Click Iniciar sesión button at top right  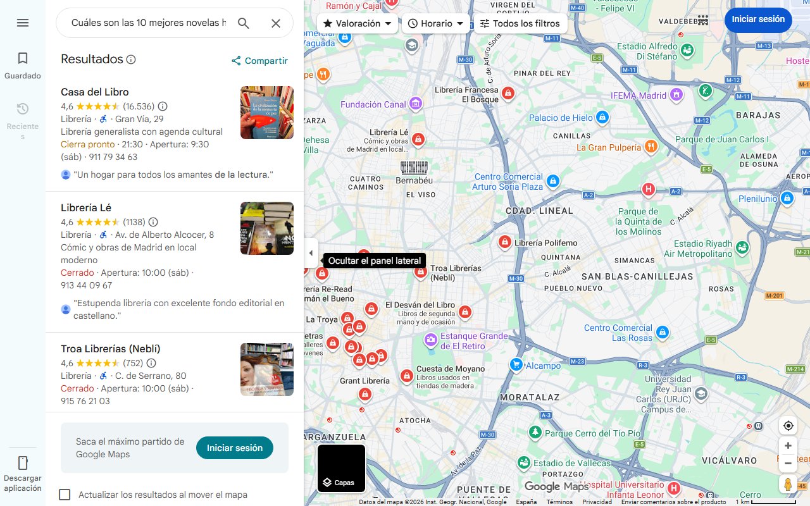[758, 20]
